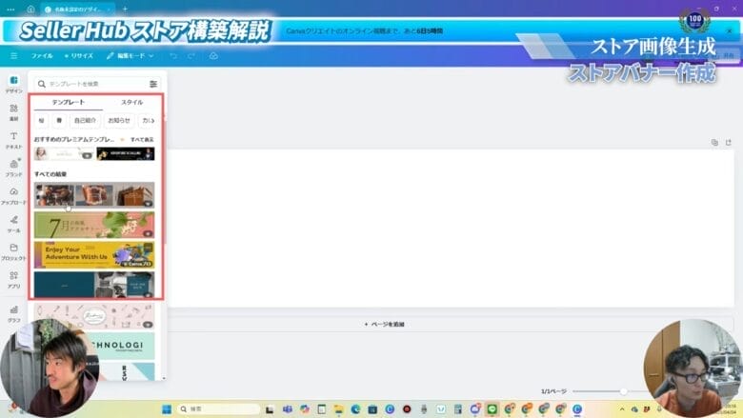Click the Windows taskbar search box
This screenshot has height=418, width=743.
[x=219, y=409]
